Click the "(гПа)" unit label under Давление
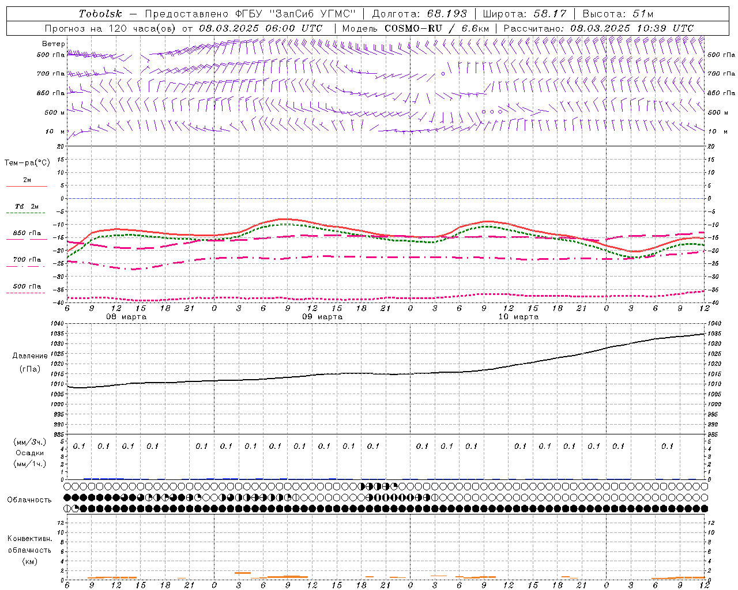Image resolution: width=738 pixels, height=590 pixels. [29, 369]
